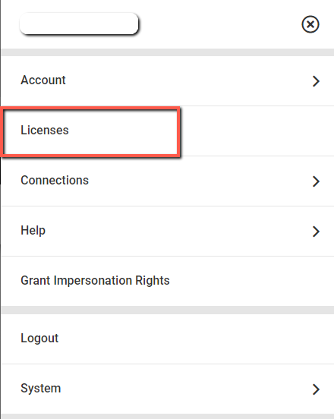Expand the System chevron arrow
This screenshot has height=419, width=334.
coord(316,389)
